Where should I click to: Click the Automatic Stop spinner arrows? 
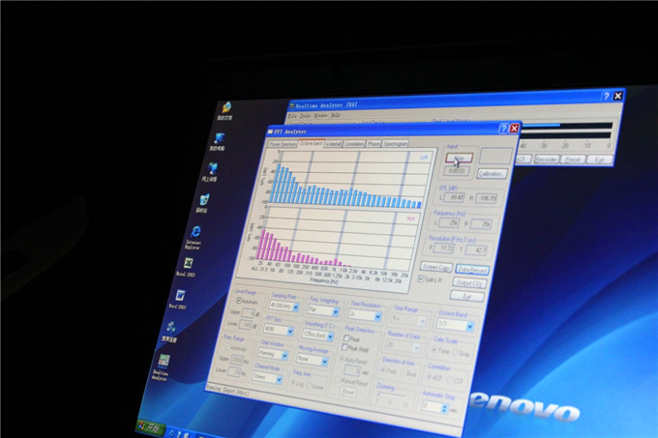(445, 408)
